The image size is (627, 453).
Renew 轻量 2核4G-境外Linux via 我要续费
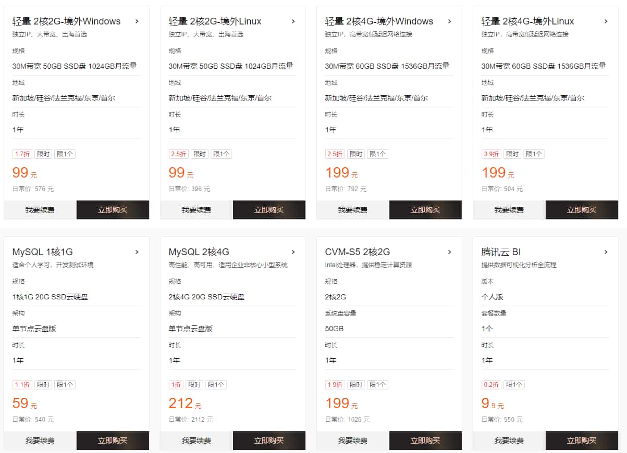(509, 210)
